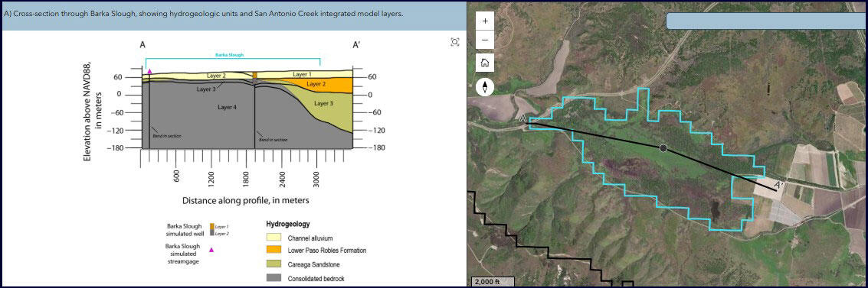
Task: Reset map to home extent
Action: tap(485, 63)
